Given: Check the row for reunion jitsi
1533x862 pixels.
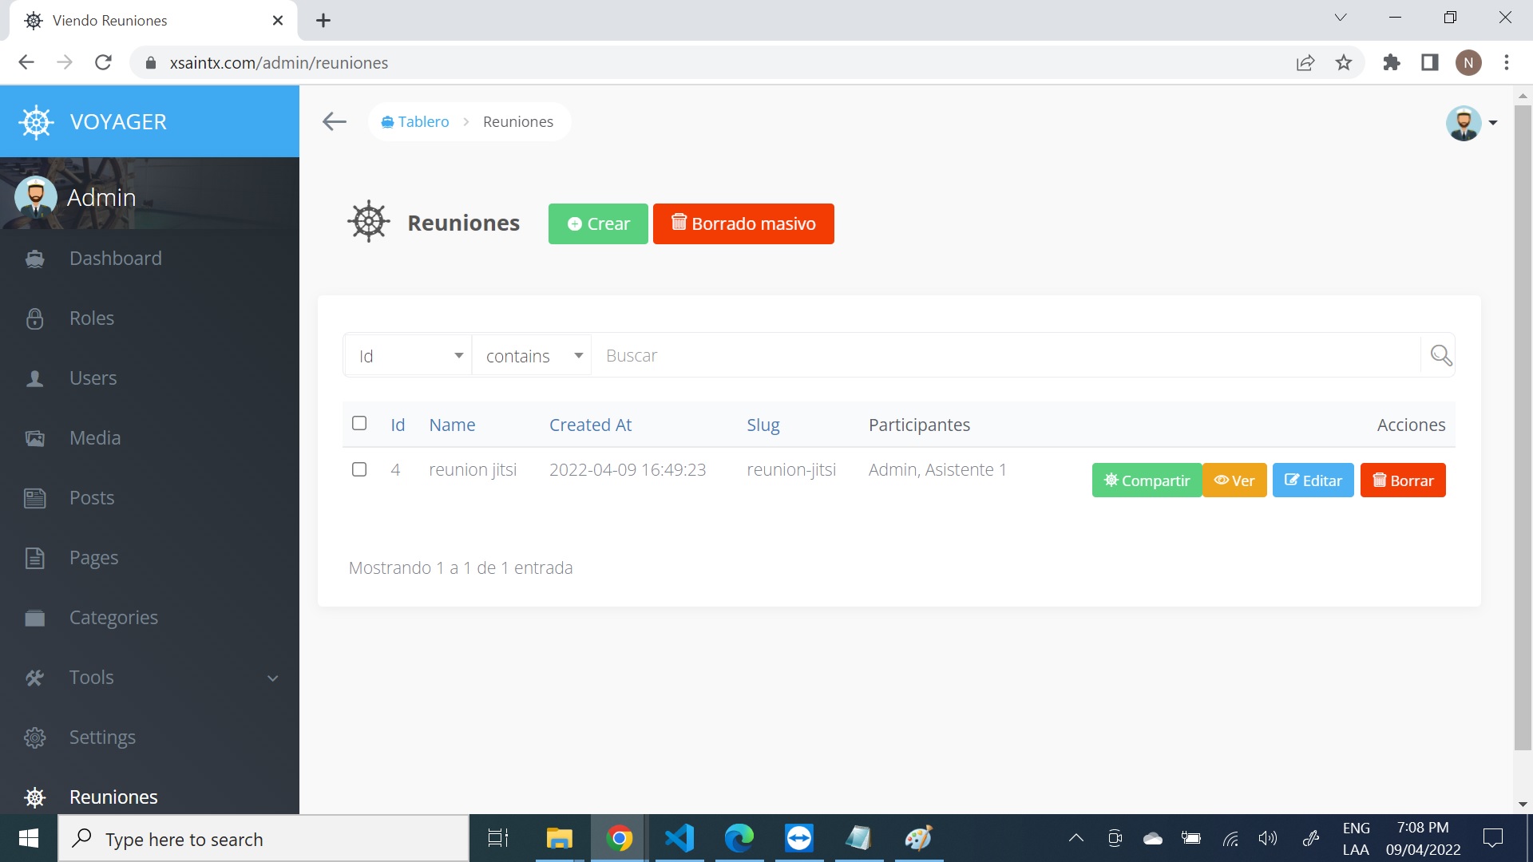Looking at the screenshot, I should point(359,469).
